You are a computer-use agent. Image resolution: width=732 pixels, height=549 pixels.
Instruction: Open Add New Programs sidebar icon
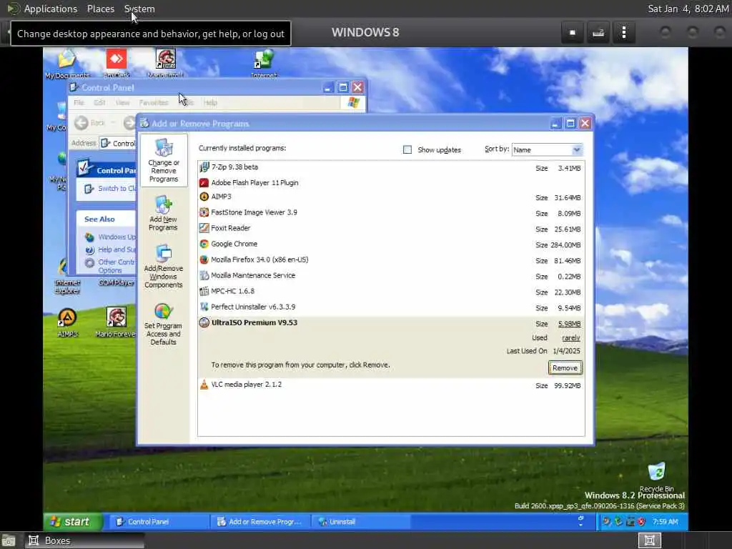[163, 213]
